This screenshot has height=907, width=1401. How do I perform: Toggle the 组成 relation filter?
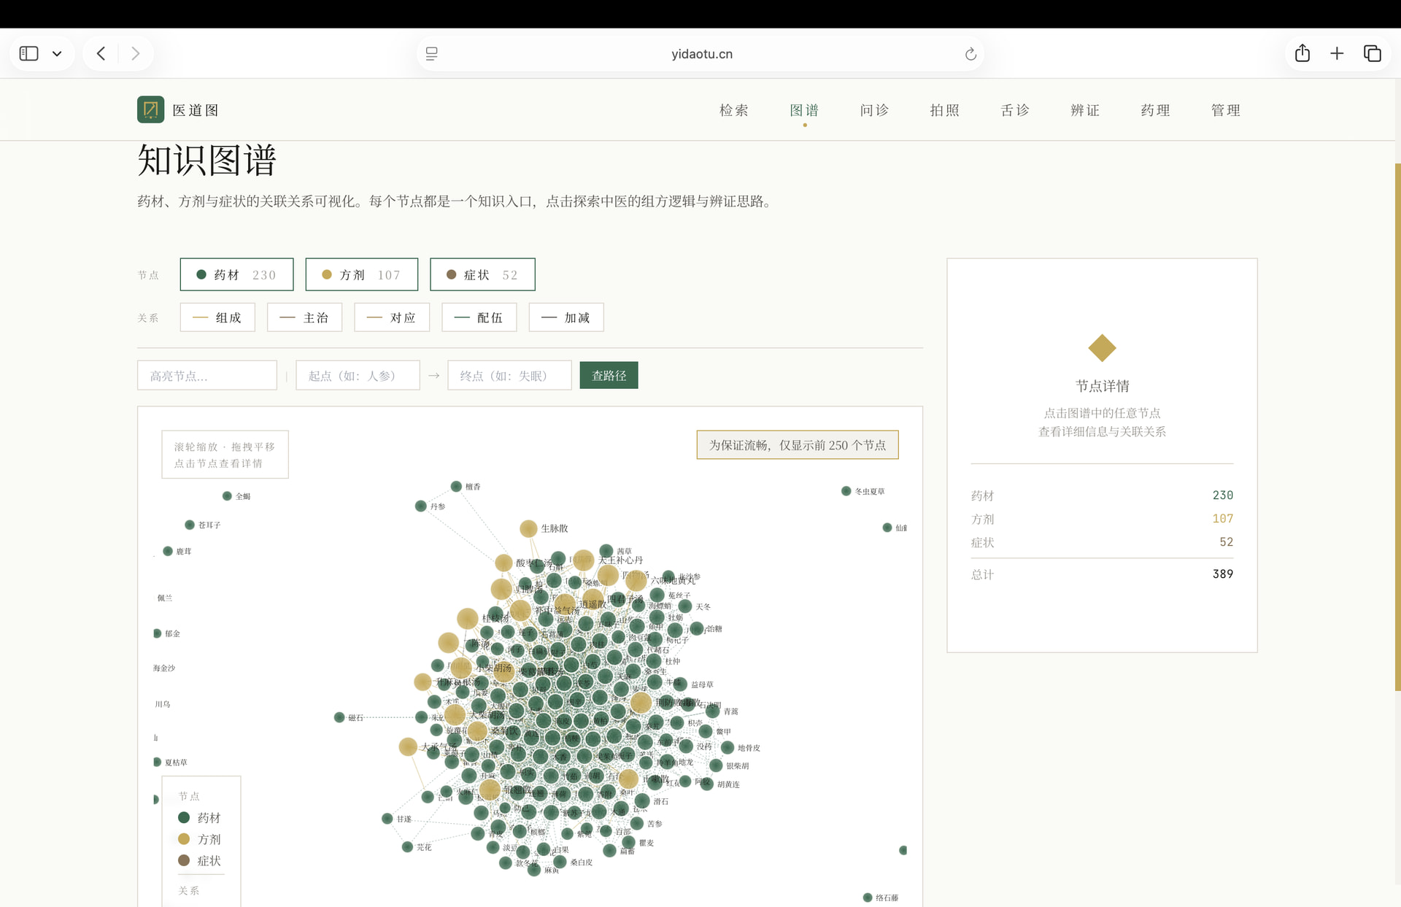(x=217, y=317)
